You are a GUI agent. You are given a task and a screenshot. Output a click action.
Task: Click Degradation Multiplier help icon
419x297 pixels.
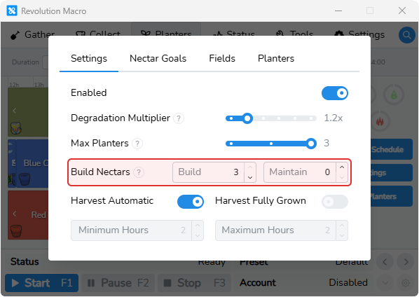pos(179,118)
